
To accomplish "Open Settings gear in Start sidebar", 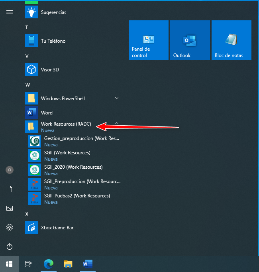I will [10, 227].
